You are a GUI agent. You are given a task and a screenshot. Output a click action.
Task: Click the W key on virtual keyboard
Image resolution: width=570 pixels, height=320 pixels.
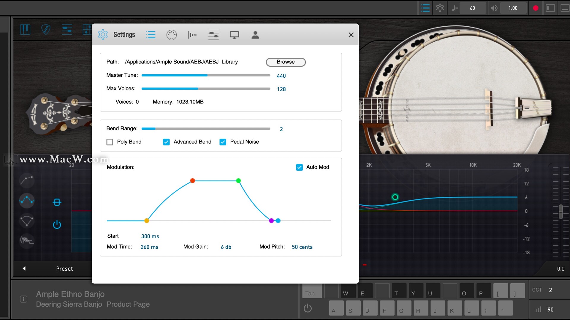tap(348, 291)
